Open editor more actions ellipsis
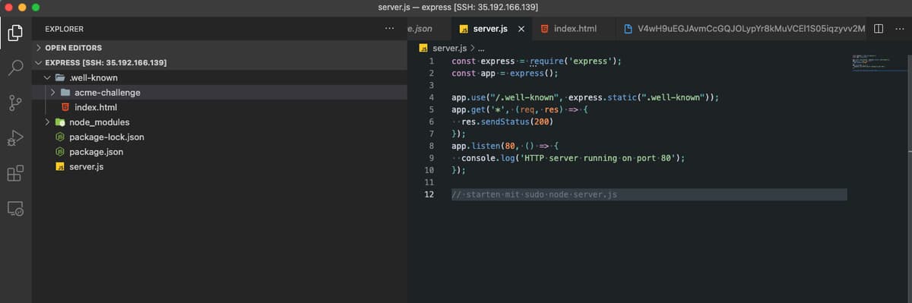The image size is (912, 303). point(901,29)
